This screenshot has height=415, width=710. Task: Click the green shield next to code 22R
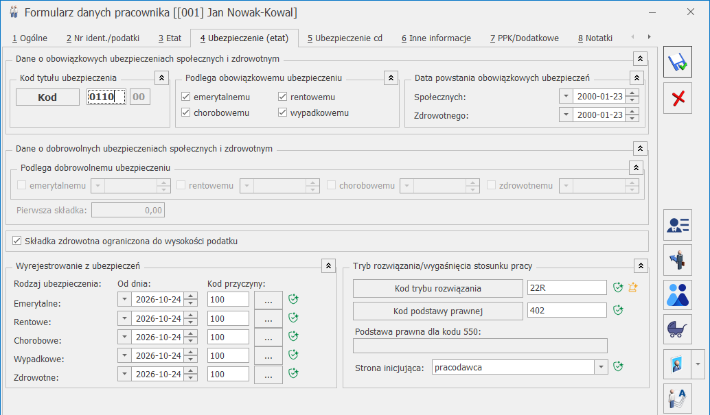point(618,287)
